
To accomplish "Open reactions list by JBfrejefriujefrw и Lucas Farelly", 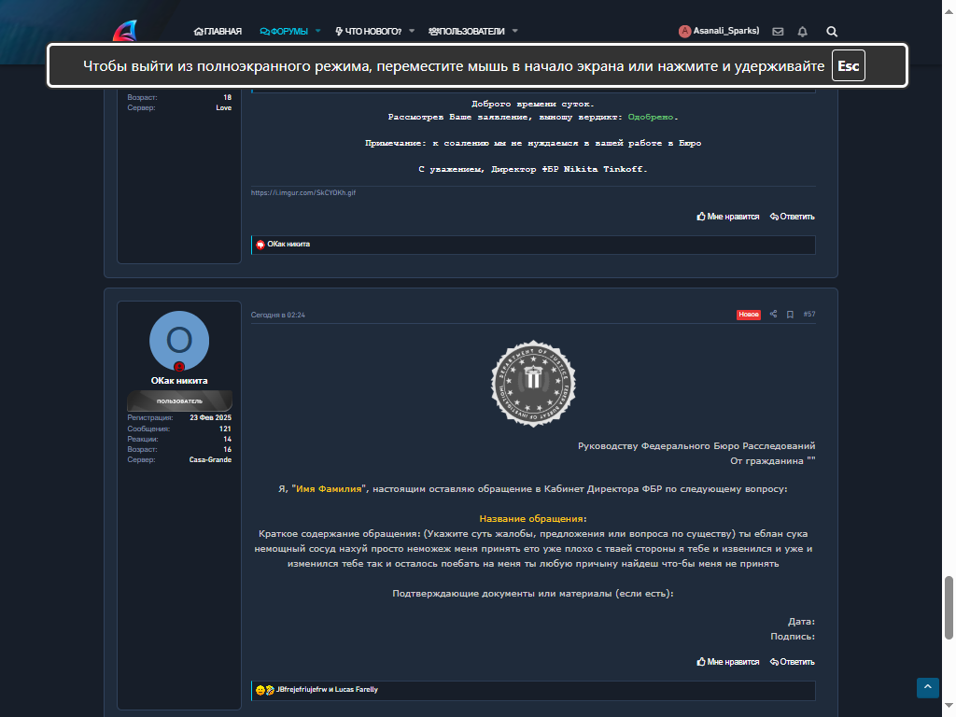I will 327,690.
